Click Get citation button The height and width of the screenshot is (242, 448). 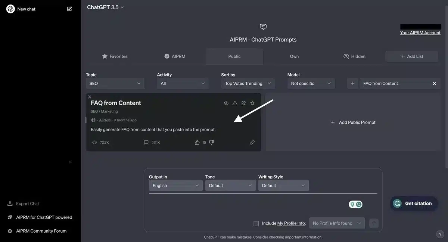point(414,204)
